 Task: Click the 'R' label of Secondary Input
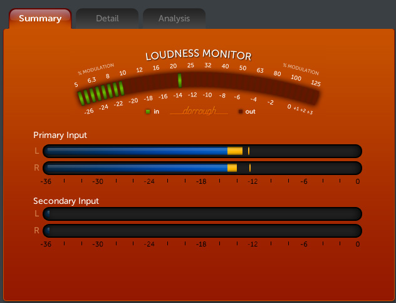[36, 231]
